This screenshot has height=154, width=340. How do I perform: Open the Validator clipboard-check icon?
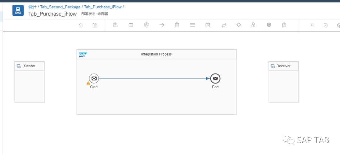tap(284, 25)
